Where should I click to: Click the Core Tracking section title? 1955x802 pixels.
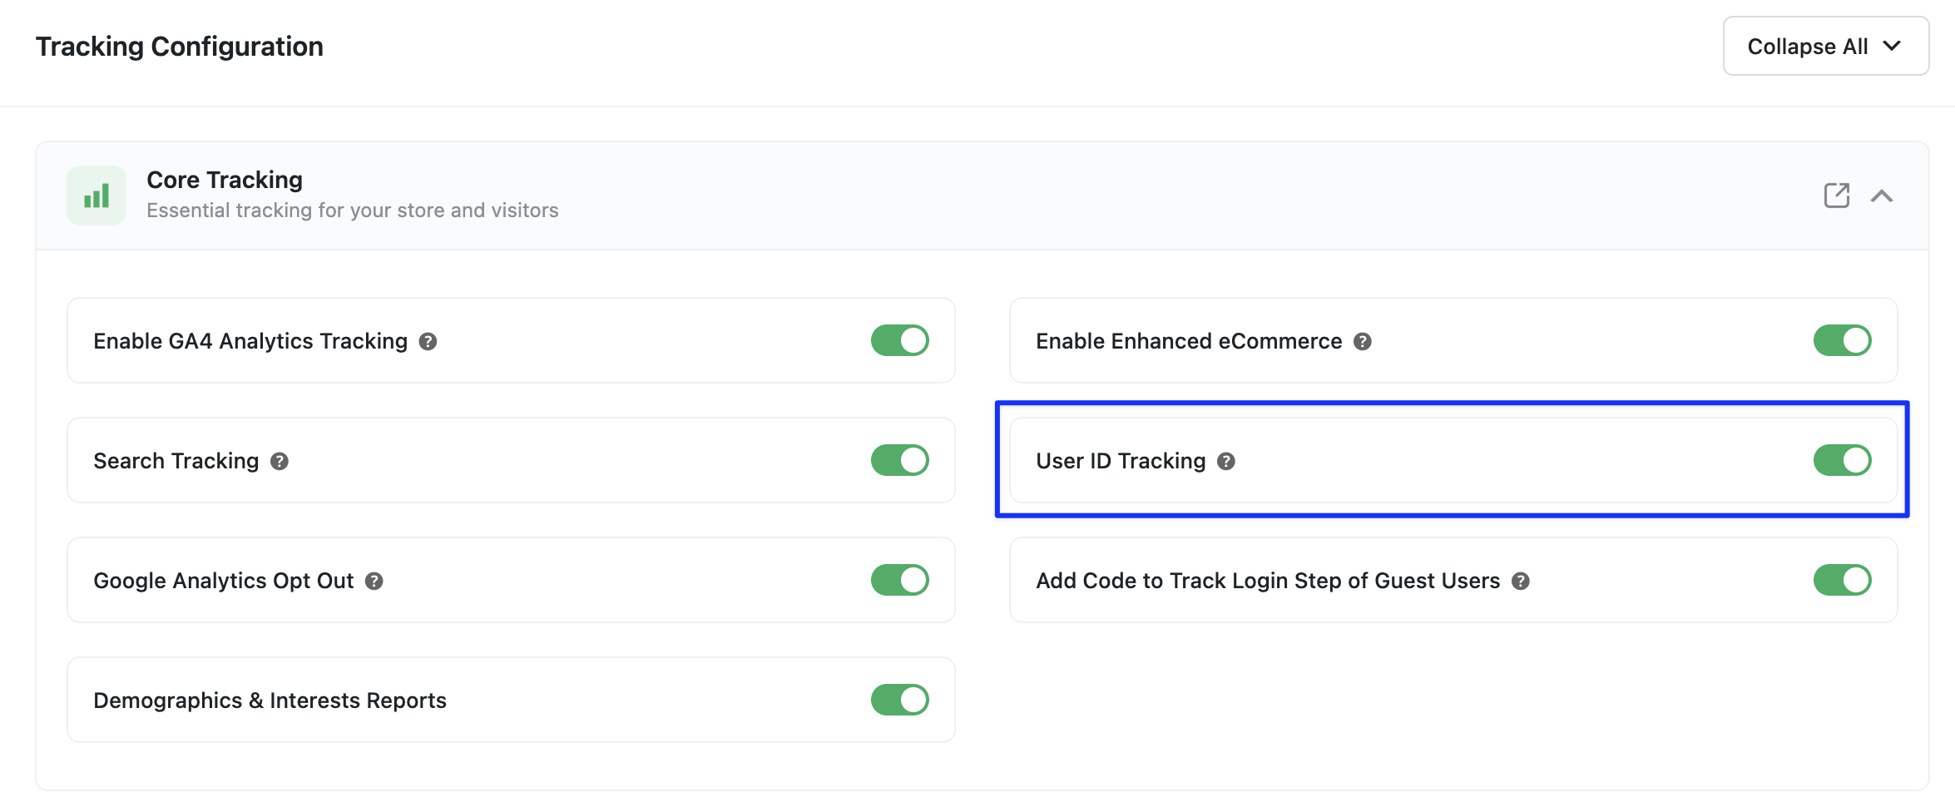[x=225, y=180]
